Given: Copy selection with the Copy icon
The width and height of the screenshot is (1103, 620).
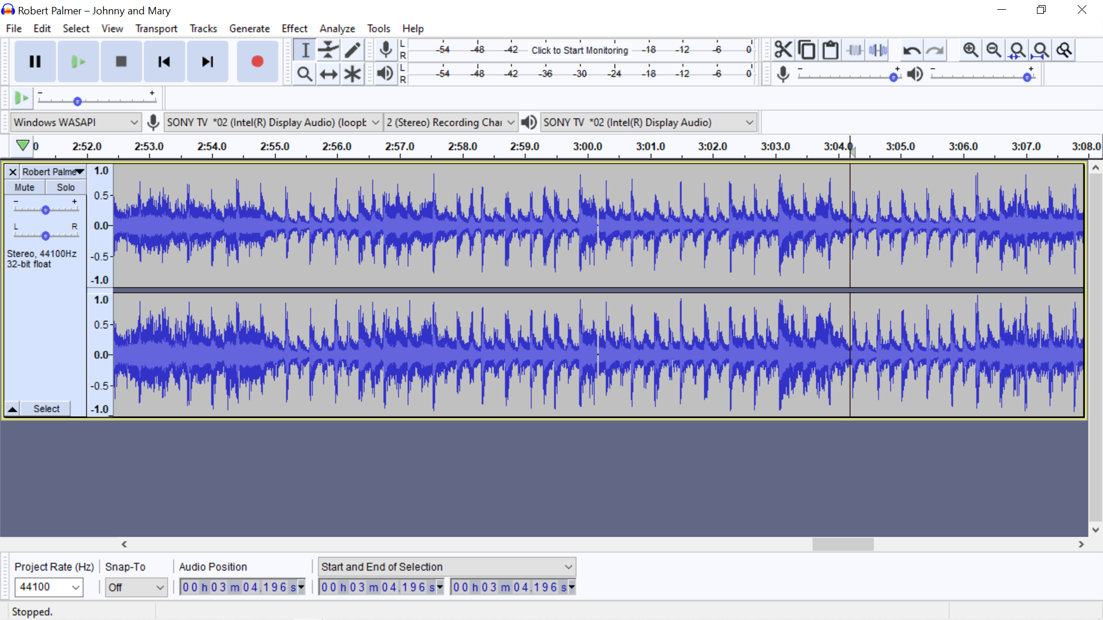Looking at the screenshot, I should click(x=807, y=50).
